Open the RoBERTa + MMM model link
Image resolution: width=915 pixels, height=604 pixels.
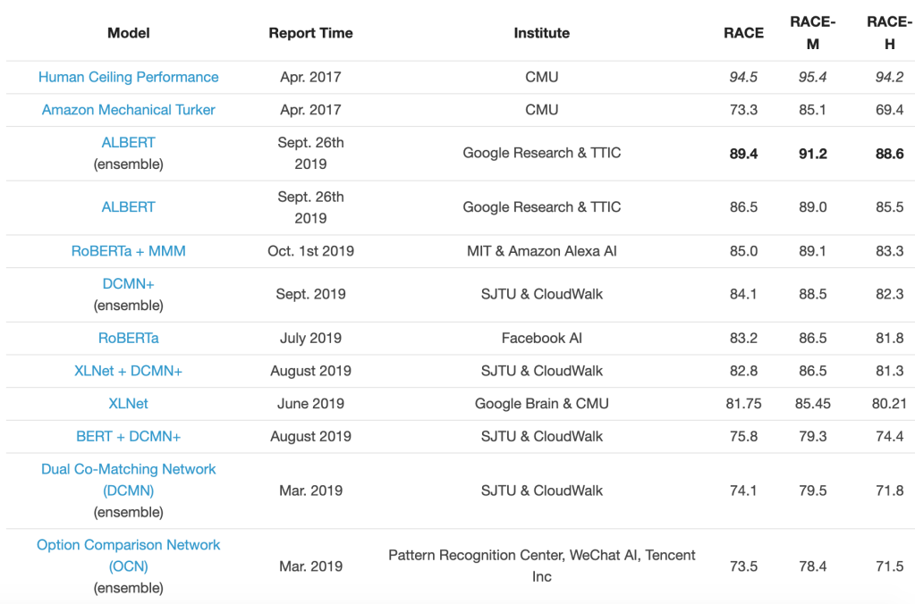pyautogui.click(x=128, y=251)
